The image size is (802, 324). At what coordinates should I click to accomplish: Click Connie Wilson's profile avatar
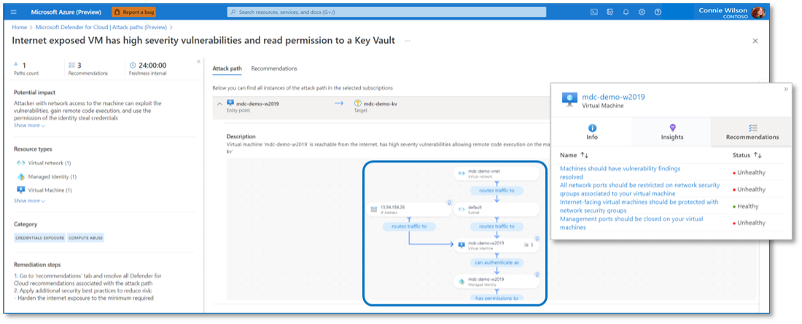758,12
